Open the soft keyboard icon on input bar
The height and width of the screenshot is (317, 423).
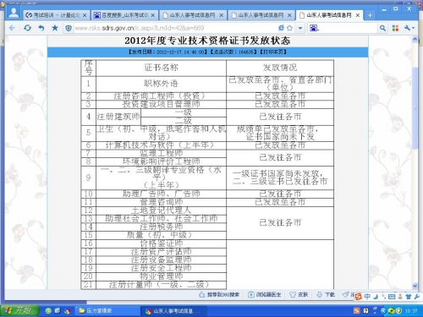pos(392,297)
